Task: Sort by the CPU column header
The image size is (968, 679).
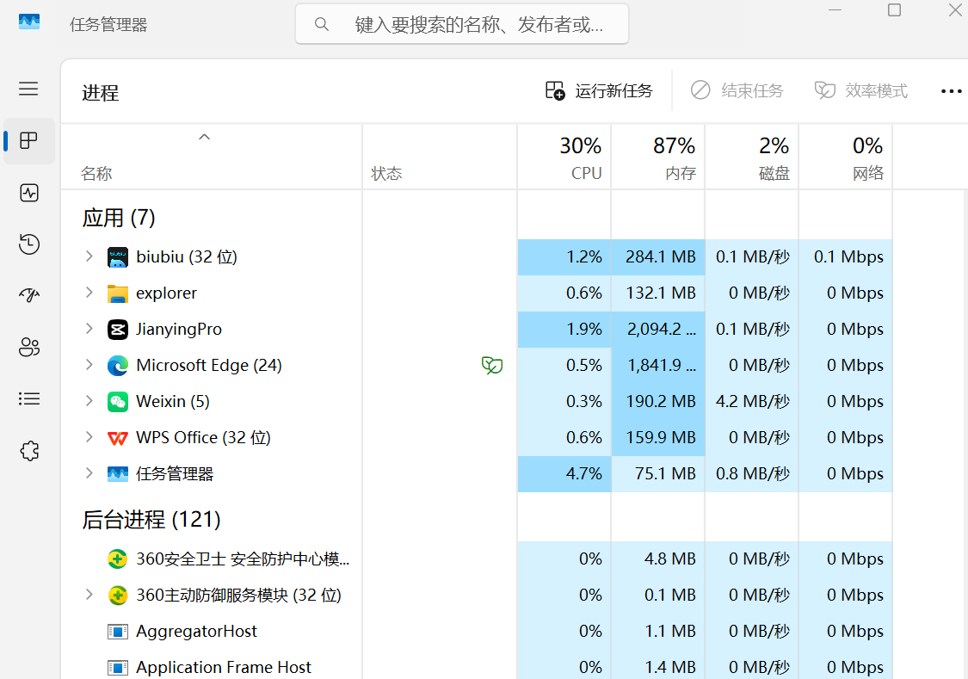Action: click(x=564, y=157)
